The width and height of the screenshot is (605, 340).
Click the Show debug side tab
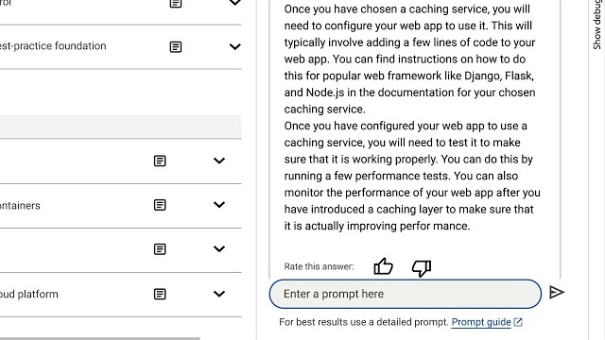tap(596, 25)
